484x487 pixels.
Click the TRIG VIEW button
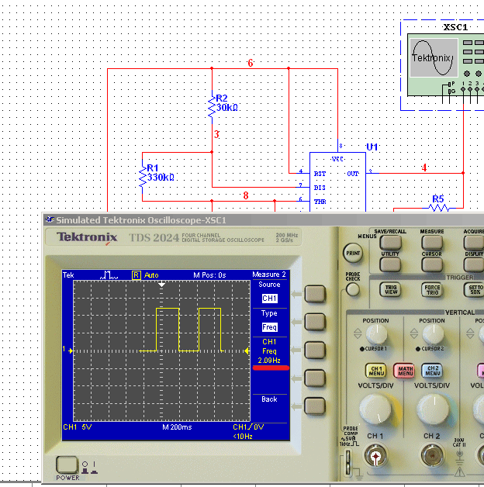pyautogui.click(x=390, y=289)
